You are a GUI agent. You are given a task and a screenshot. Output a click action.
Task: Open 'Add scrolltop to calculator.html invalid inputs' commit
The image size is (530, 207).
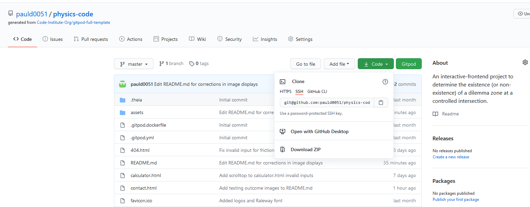point(266,176)
